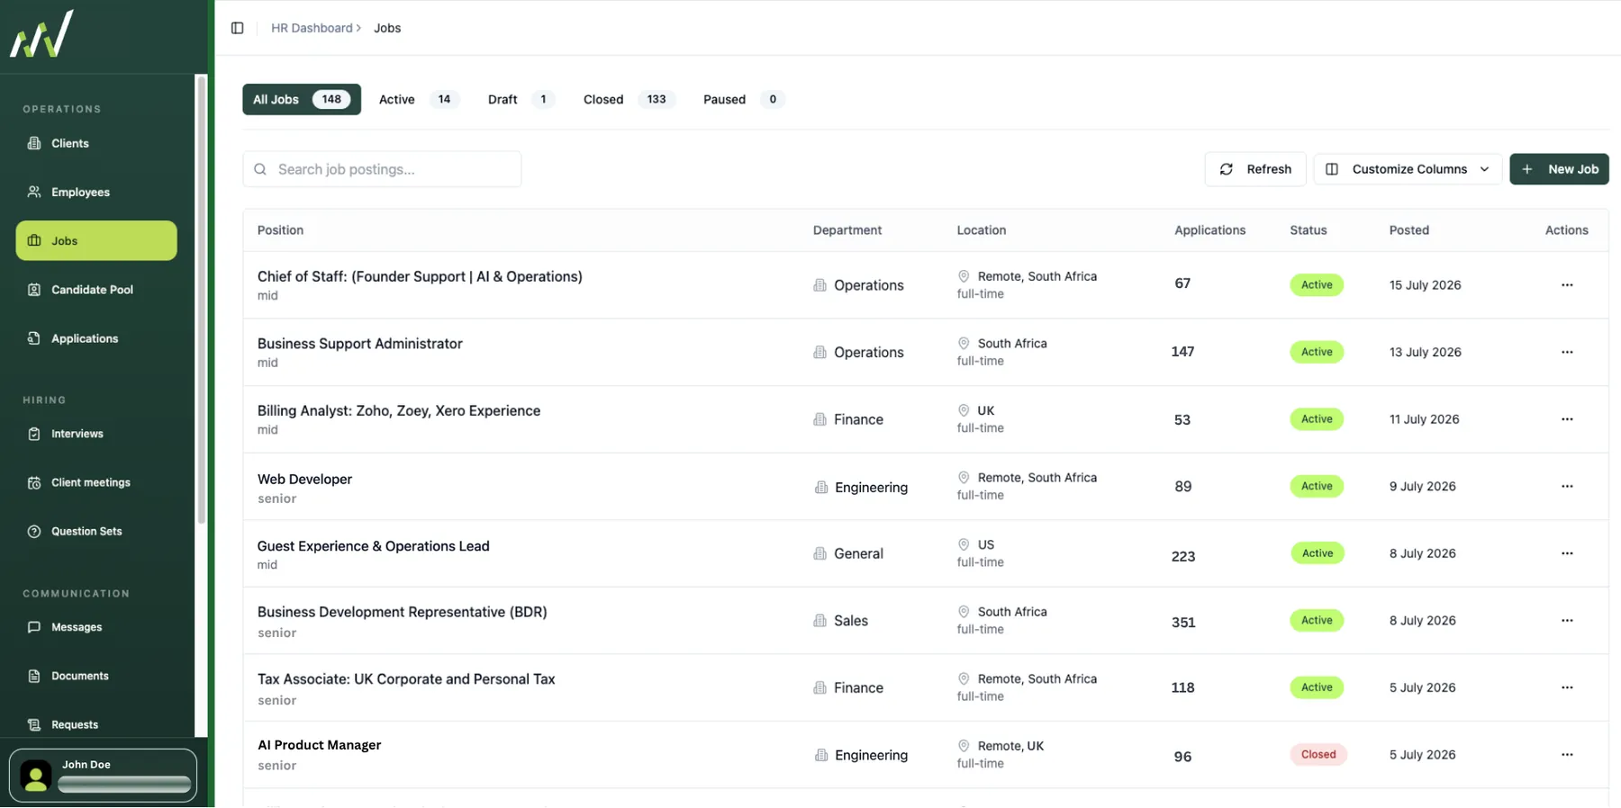Open actions menu for Web Developer row

(x=1567, y=486)
